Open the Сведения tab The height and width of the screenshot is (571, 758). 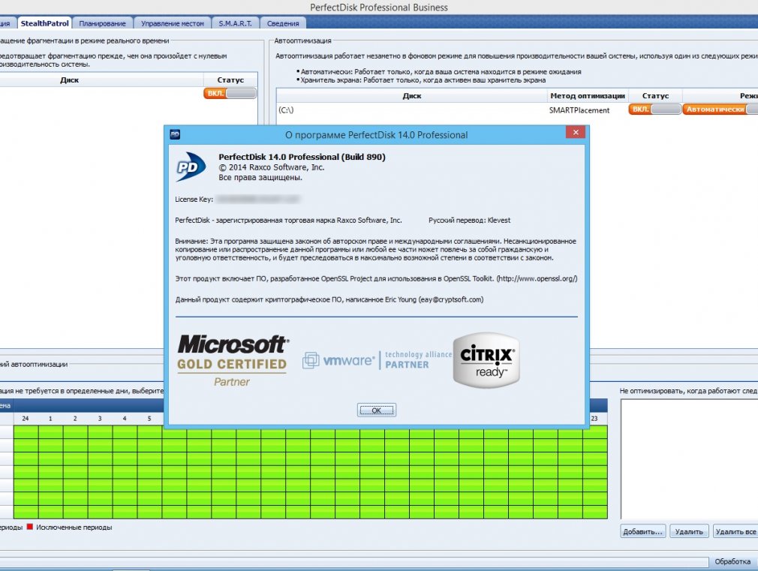(283, 23)
